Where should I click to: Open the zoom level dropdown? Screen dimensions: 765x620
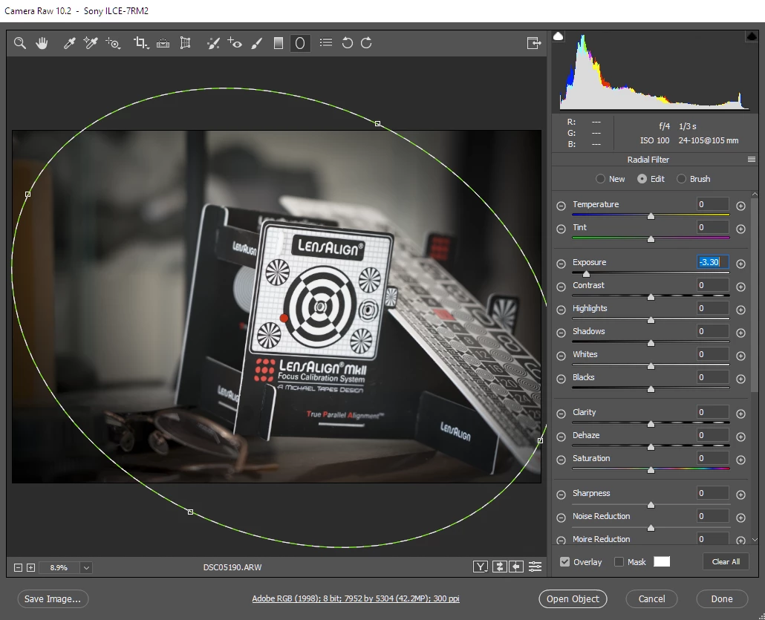click(x=86, y=567)
